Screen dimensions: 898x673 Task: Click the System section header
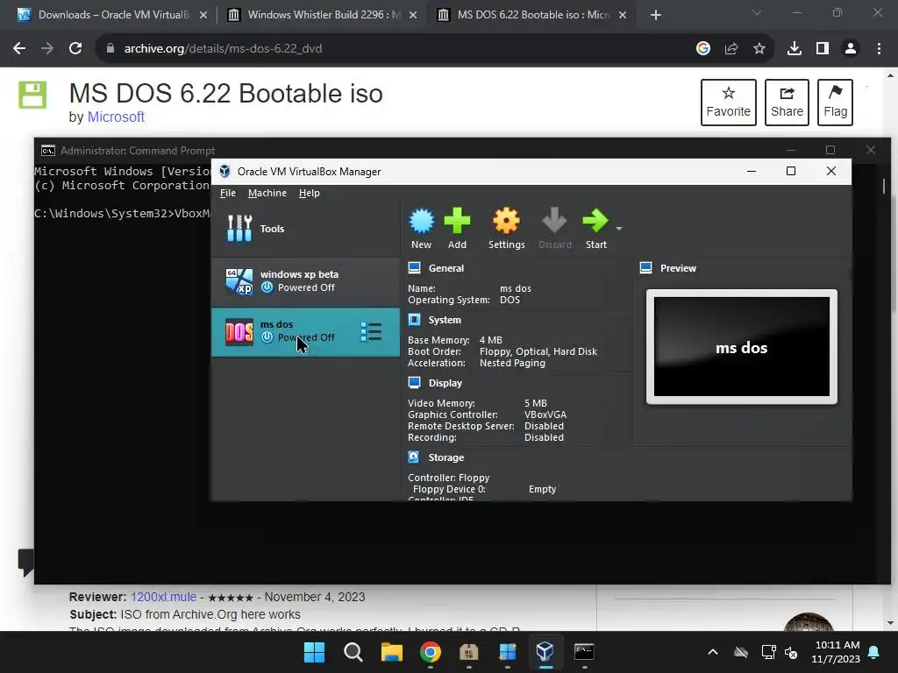(x=445, y=320)
